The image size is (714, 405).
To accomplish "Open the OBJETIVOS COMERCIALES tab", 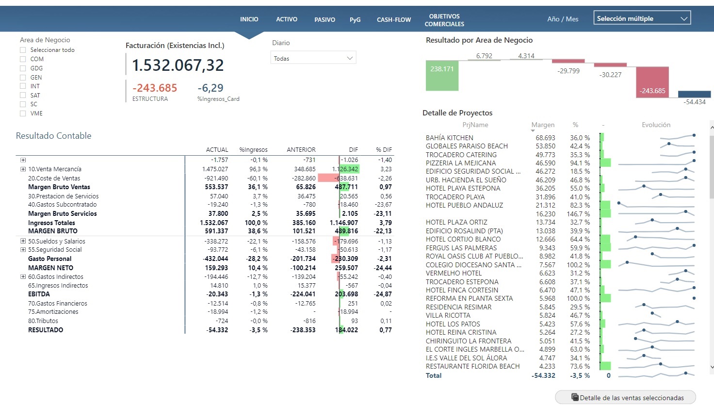I will 444,20.
